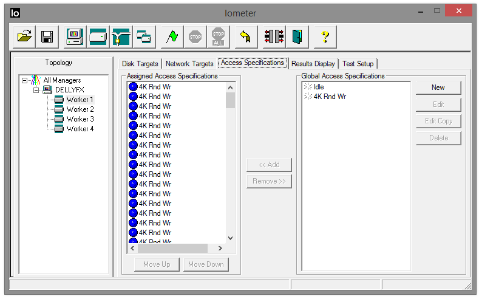Open the Test Setup tab
Viewport: 479px width, 299px height.
coord(358,64)
